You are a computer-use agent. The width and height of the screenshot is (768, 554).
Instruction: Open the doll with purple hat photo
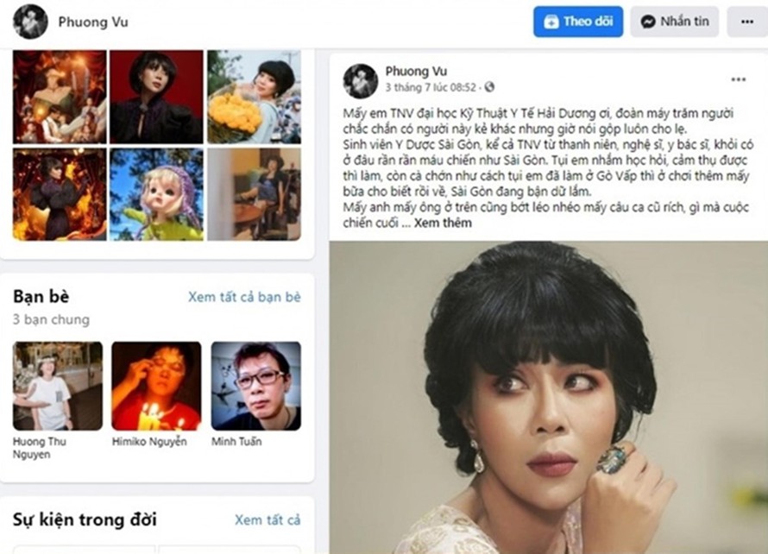(156, 194)
